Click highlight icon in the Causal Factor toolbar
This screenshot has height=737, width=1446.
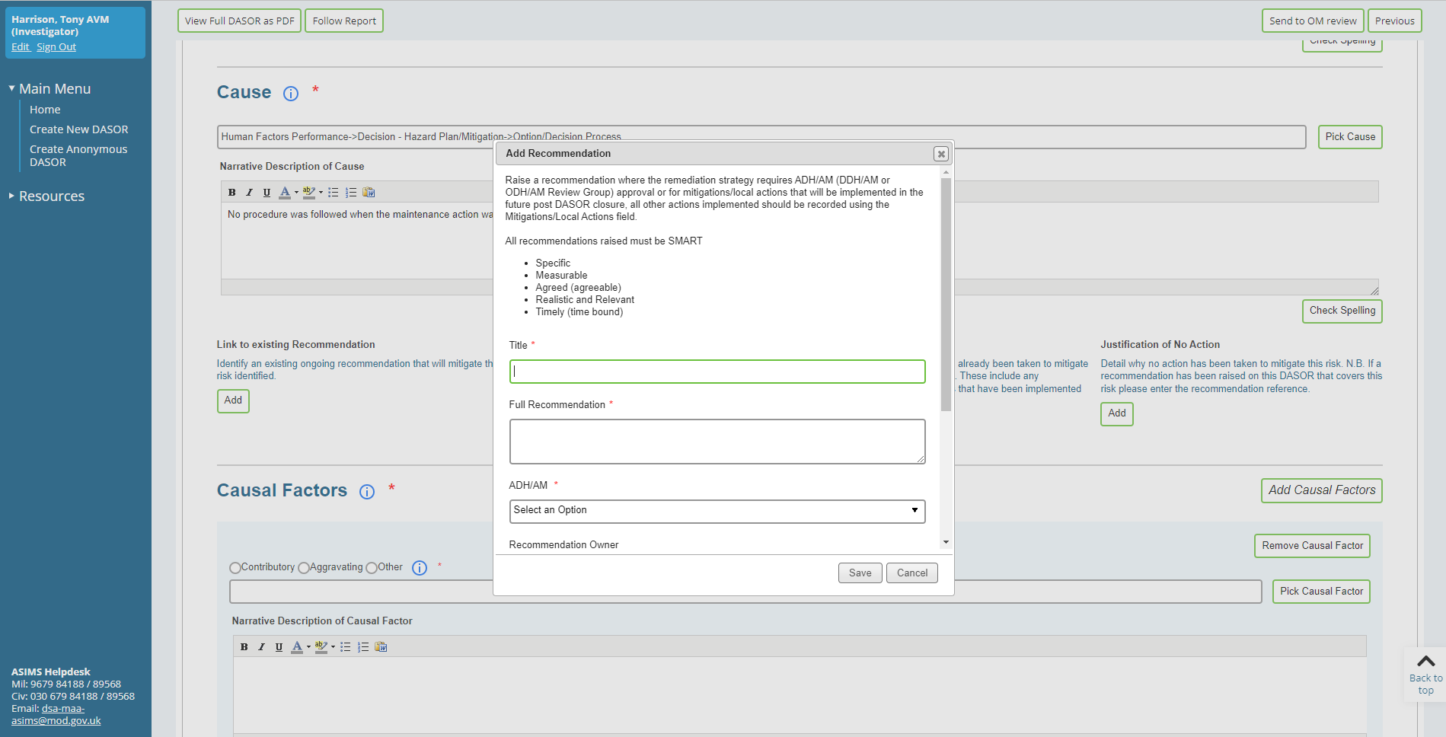(x=321, y=647)
